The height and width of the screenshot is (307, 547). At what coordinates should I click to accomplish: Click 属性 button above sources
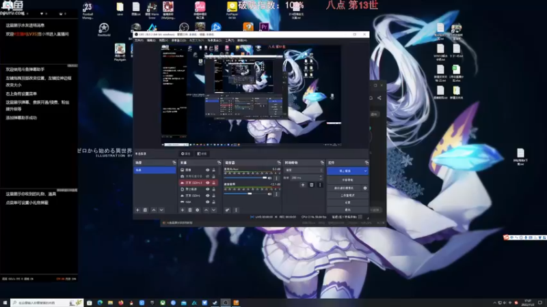[x=185, y=153]
